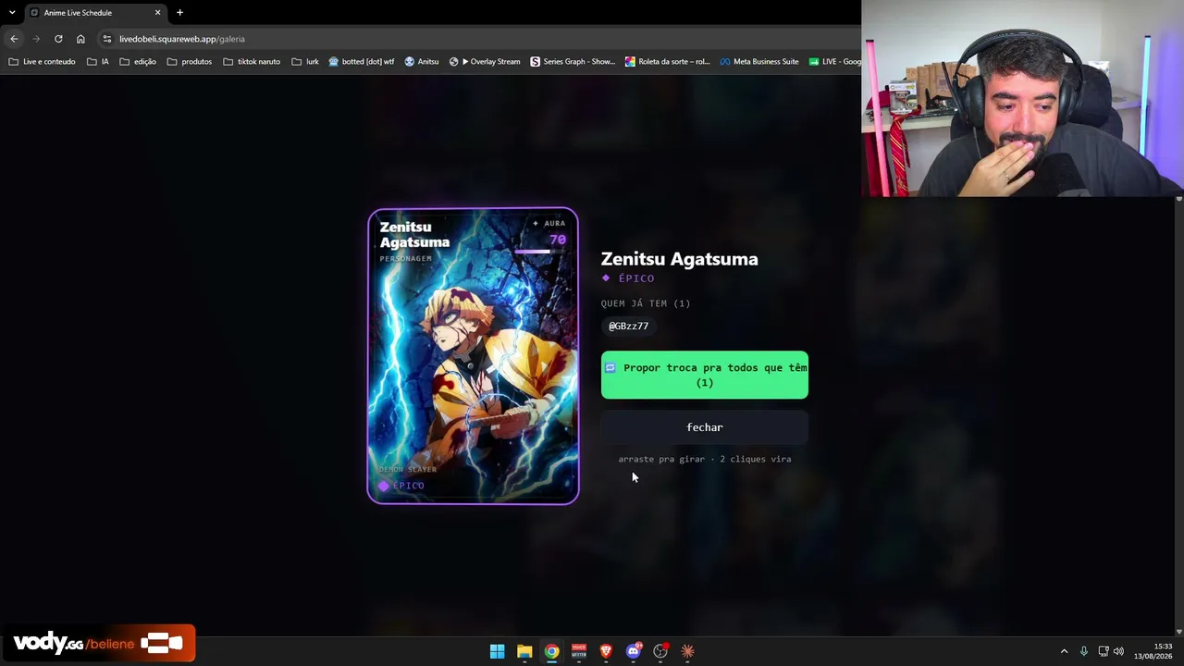This screenshot has height=666, width=1184.
Task: Open the round taskbar app with red dot
Action: tap(660, 651)
